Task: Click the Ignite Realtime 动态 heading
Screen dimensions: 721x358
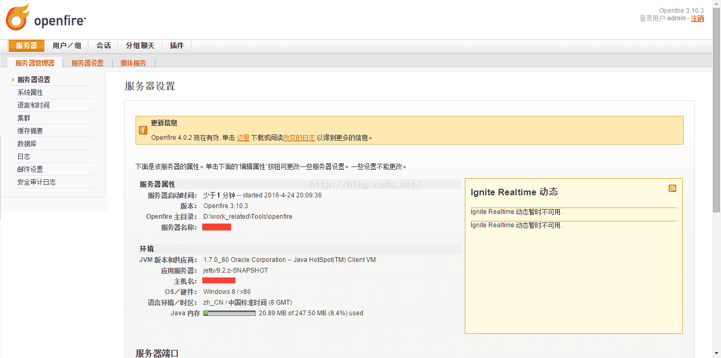Action: click(x=514, y=192)
